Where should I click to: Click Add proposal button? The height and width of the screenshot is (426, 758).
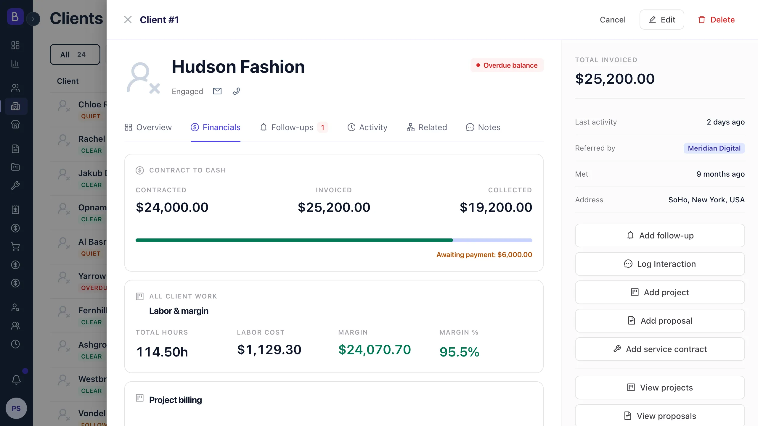coord(660,321)
